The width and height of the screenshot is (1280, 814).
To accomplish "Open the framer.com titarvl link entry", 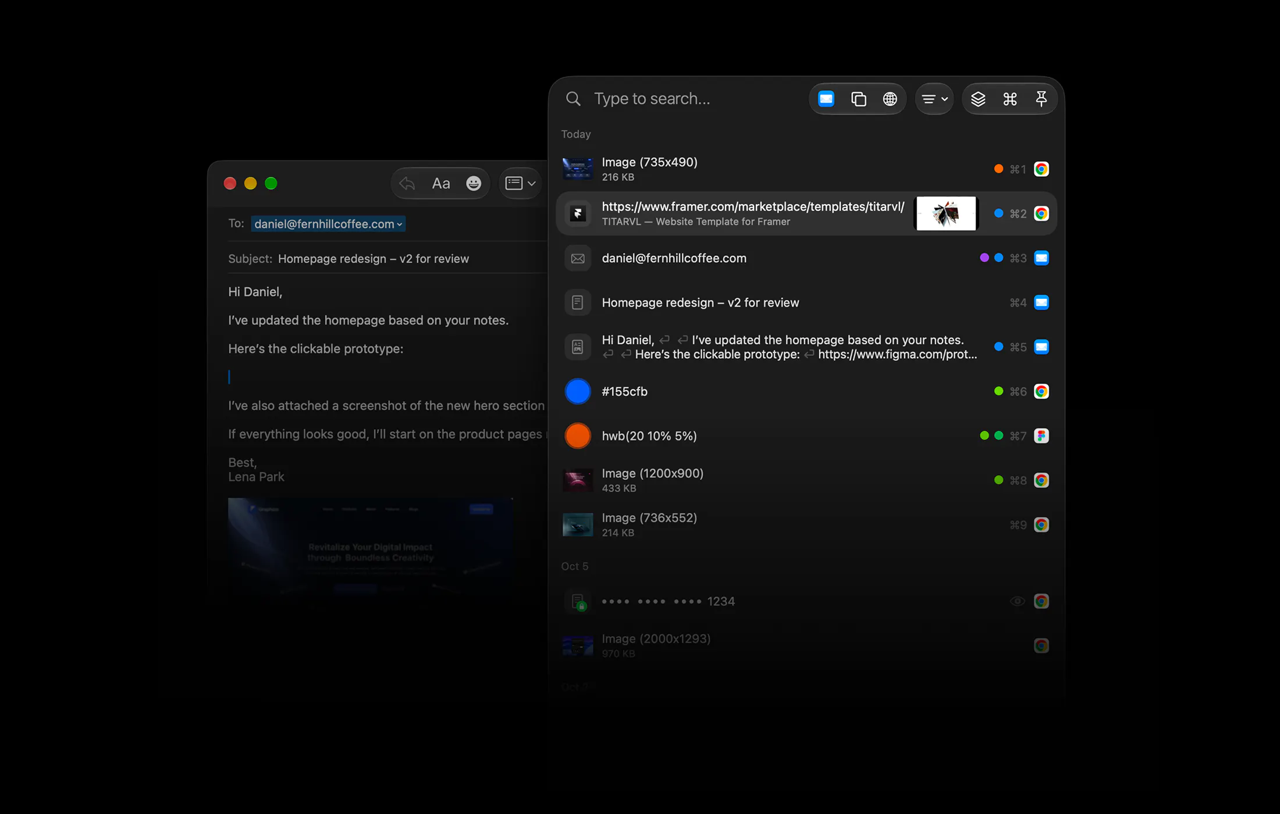I will point(806,213).
